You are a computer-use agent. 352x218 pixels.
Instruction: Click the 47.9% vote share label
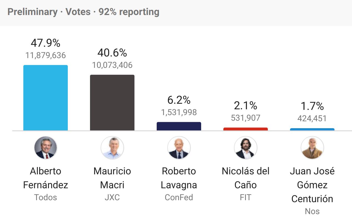46,43
